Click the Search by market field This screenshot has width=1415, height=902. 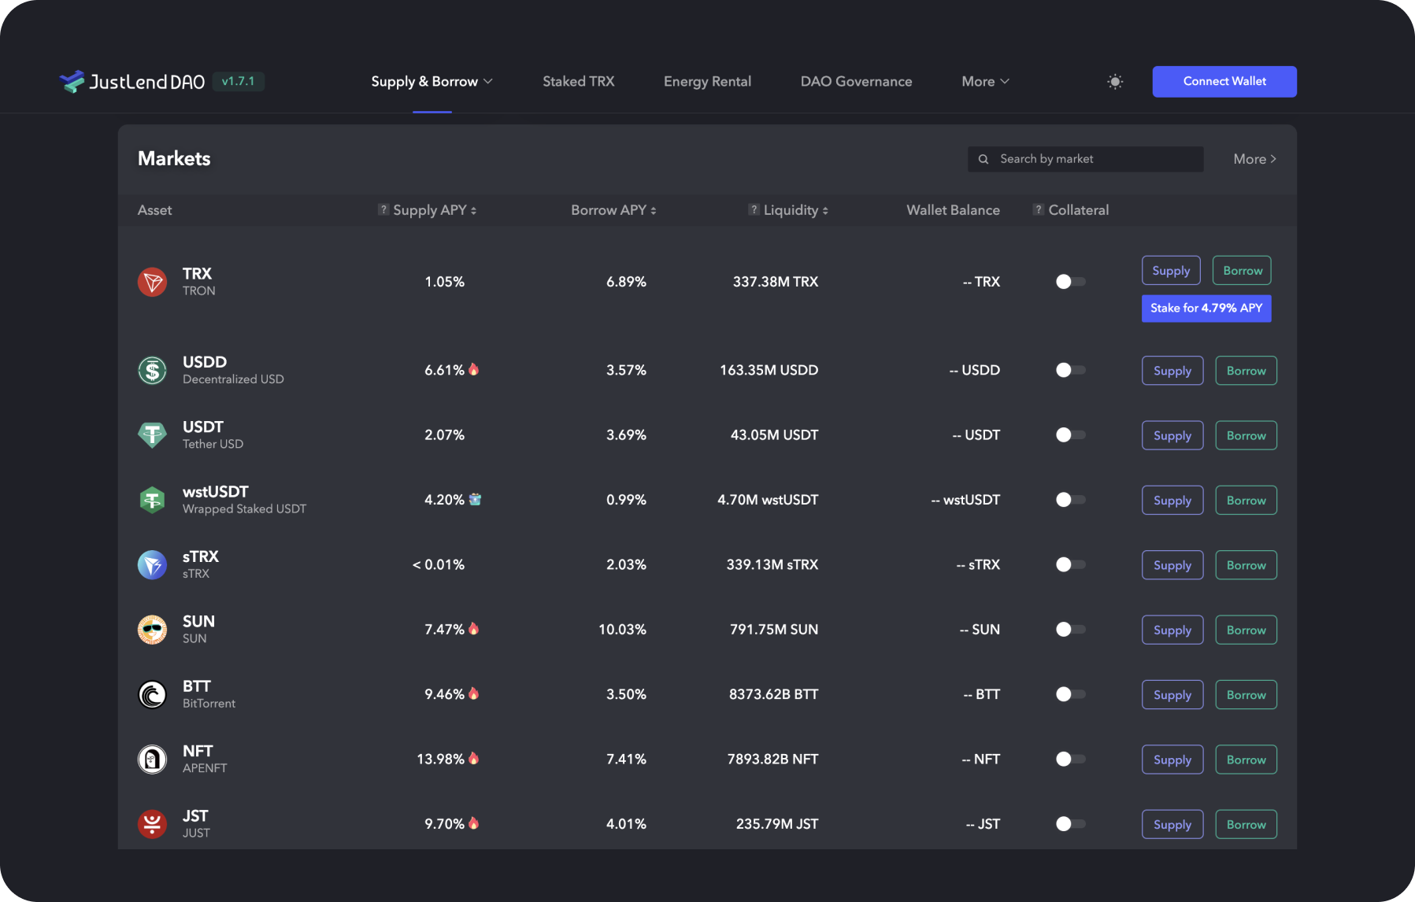click(x=1085, y=158)
